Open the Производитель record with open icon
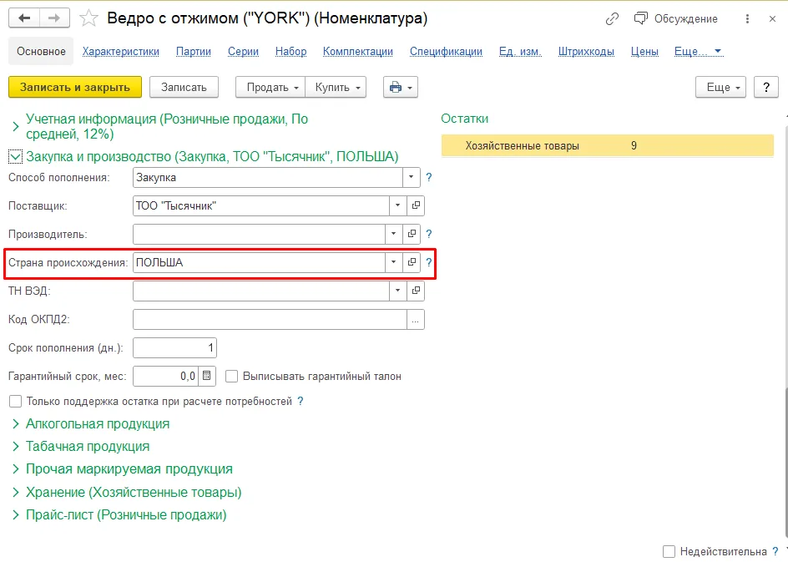The width and height of the screenshot is (788, 562). 412,234
